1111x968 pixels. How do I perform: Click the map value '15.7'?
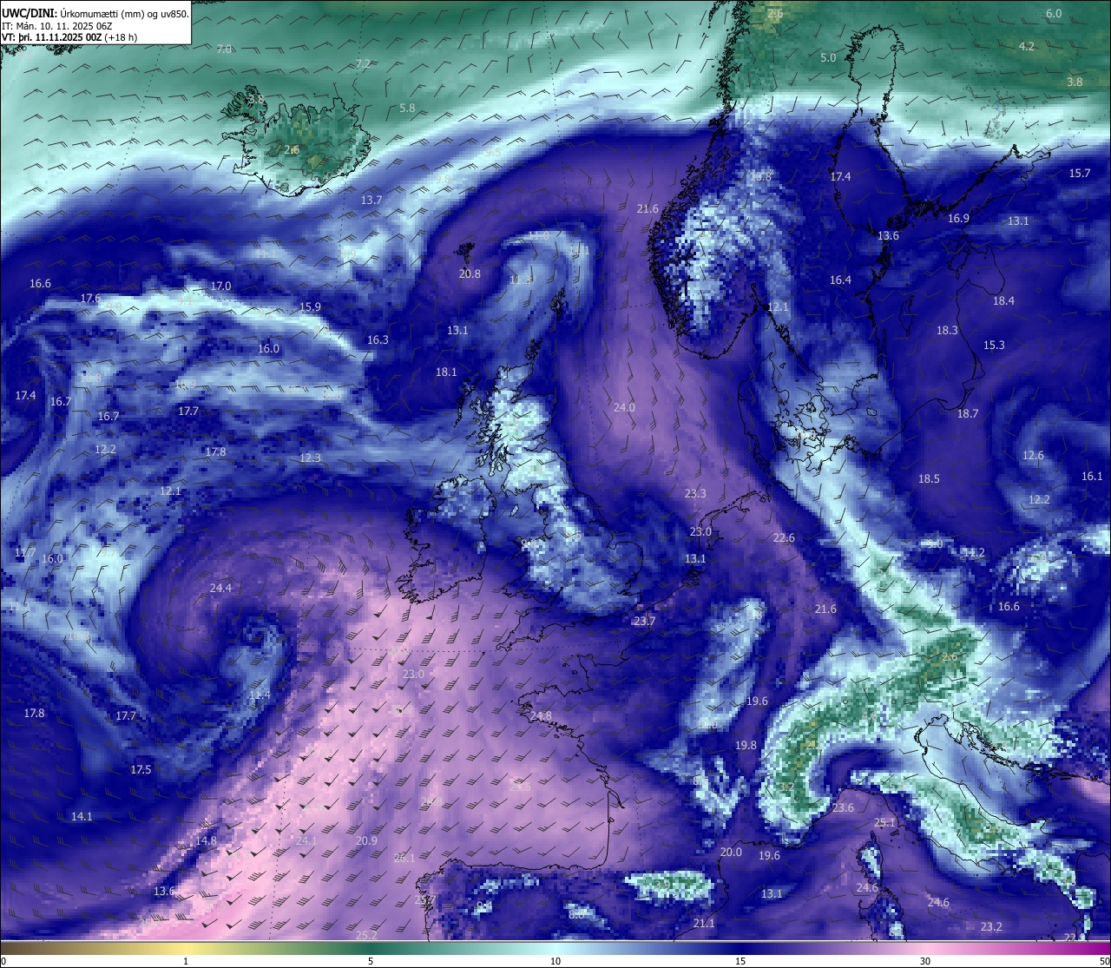click(1080, 174)
